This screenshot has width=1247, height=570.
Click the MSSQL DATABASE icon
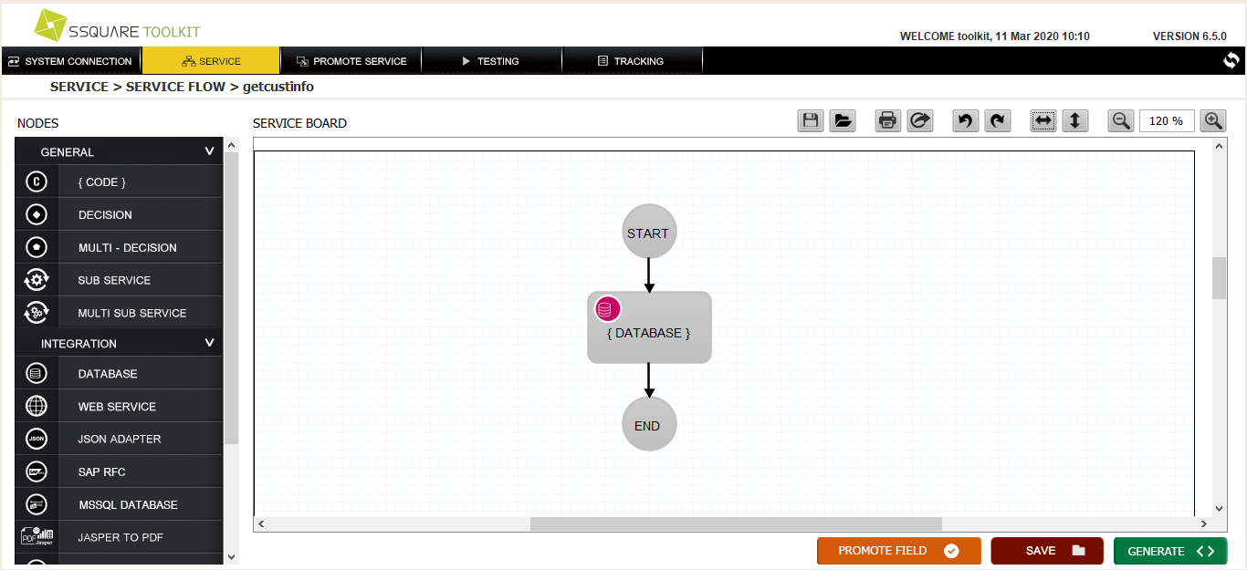tap(37, 504)
